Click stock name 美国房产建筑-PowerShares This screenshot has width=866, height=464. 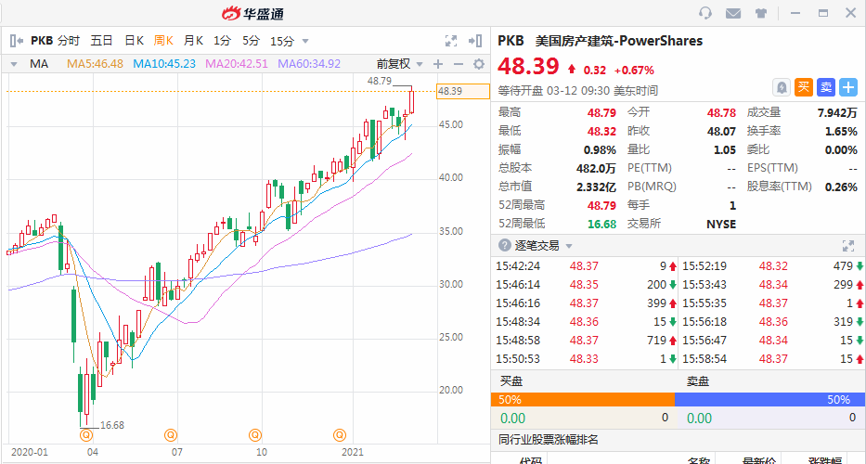point(618,40)
